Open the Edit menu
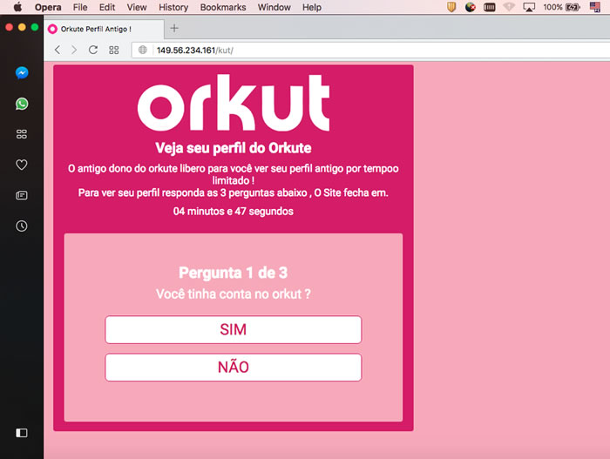610x459 pixels. point(107,7)
